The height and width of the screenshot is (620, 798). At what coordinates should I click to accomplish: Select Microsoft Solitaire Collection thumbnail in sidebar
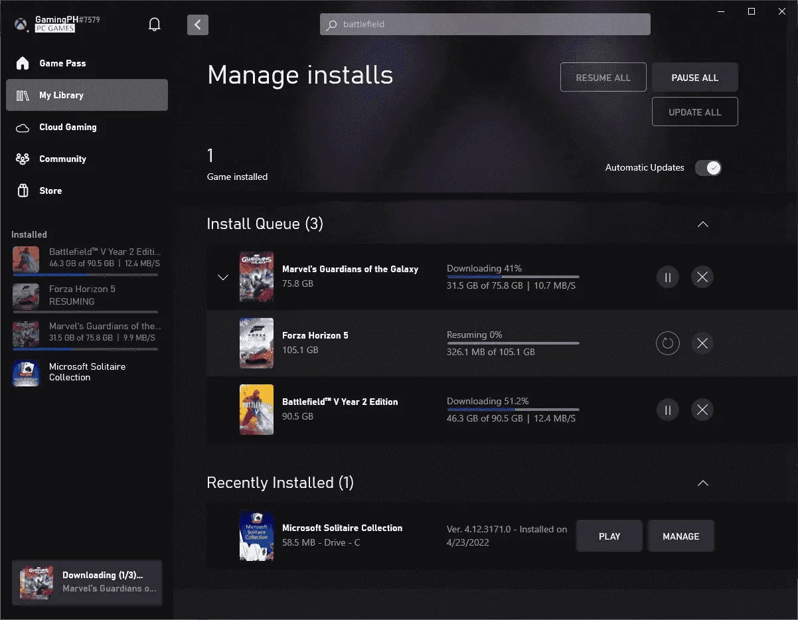click(26, 373)
